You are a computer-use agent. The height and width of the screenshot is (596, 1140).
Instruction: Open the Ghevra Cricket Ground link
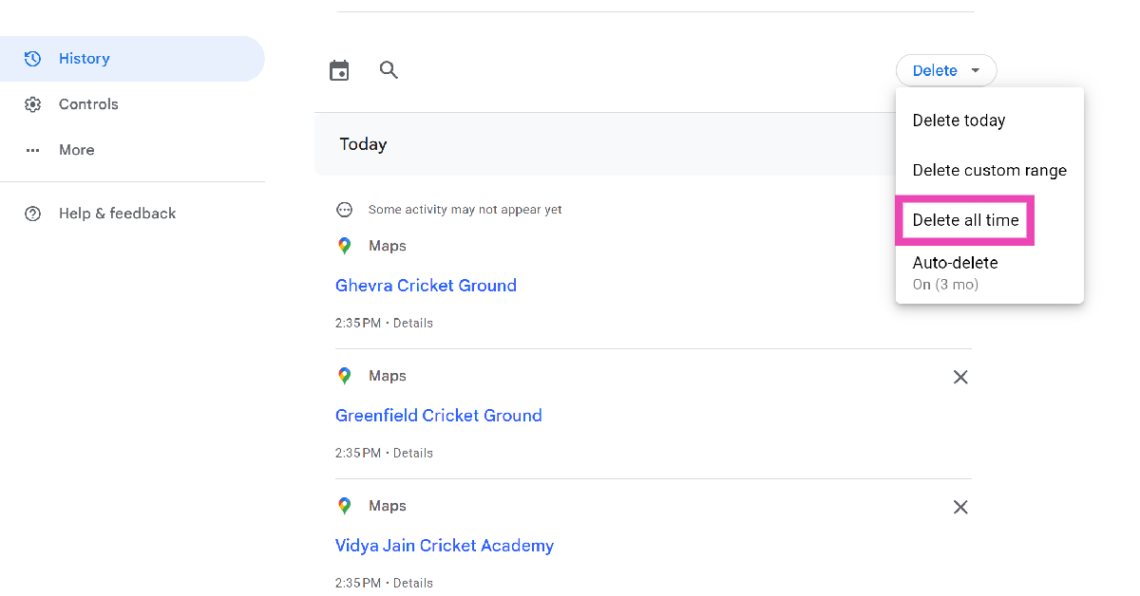pos(426,286)
